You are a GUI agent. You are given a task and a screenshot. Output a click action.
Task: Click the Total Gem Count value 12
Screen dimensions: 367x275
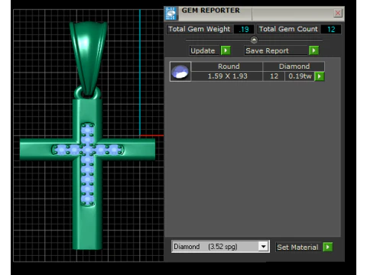(x=331, y=29)
